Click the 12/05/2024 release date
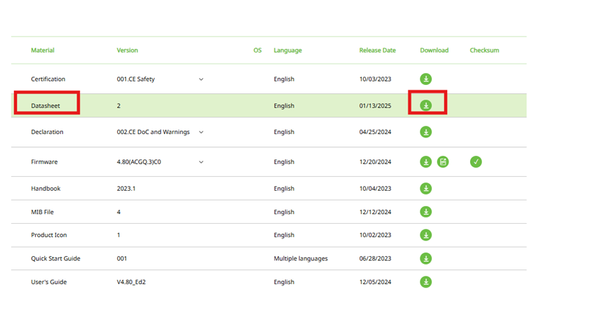Screen dimensions: 597x322 pos(375,282)
